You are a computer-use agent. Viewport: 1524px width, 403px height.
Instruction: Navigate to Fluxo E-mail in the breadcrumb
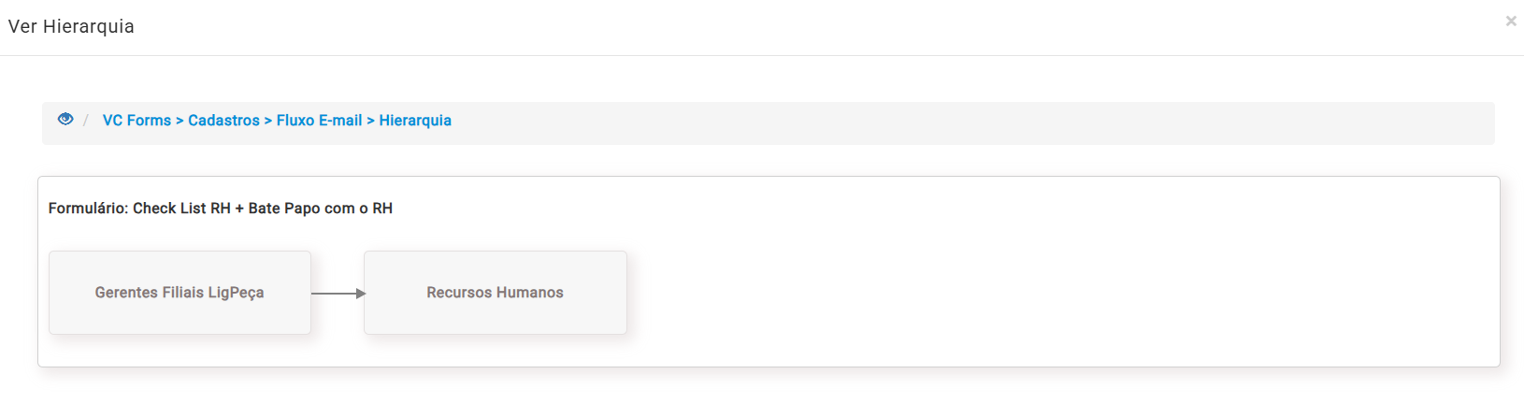tap(319, 121)
